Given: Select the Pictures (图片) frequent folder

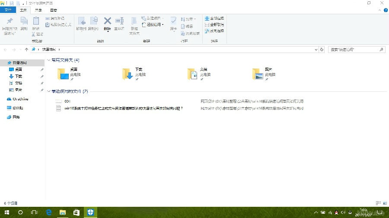Looking at the screenshot, I should pos(264,74).
